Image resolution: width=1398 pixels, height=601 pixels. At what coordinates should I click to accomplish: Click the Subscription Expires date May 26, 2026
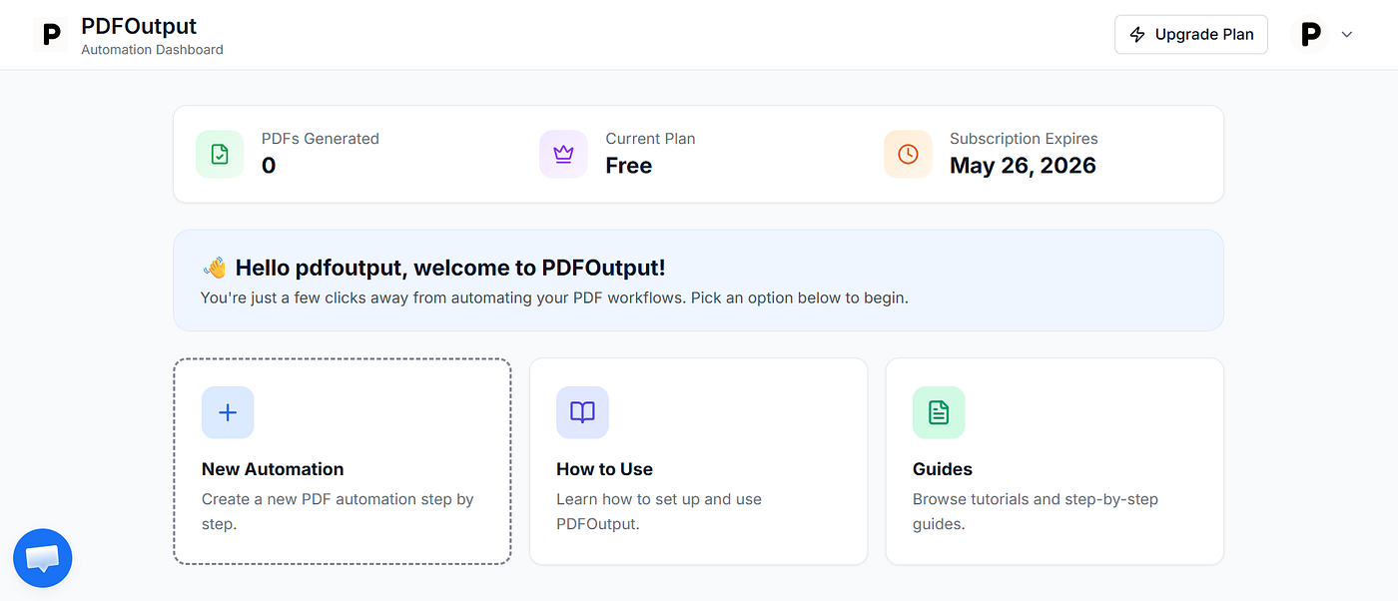pyautogui.click(x=1023, y=166)
